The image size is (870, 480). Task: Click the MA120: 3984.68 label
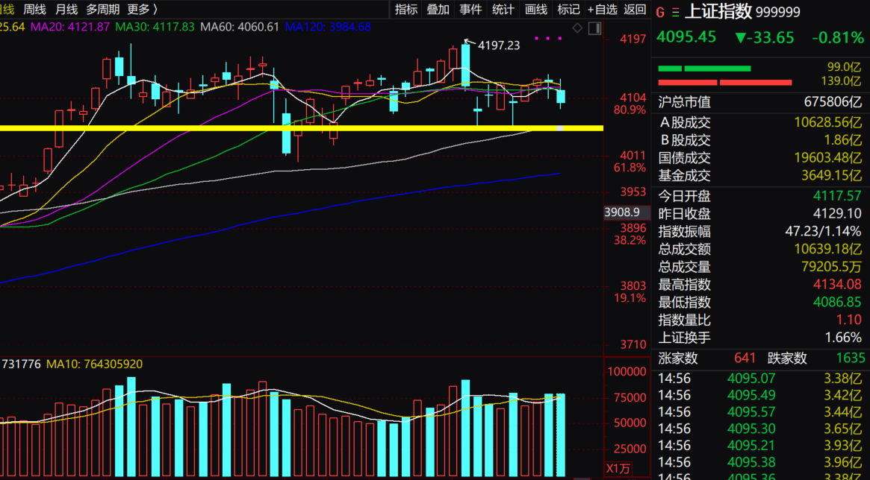click(x=328, y=27)
